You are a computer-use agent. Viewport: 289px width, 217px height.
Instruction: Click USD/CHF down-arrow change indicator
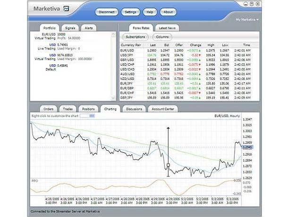(x=200, y=65)
